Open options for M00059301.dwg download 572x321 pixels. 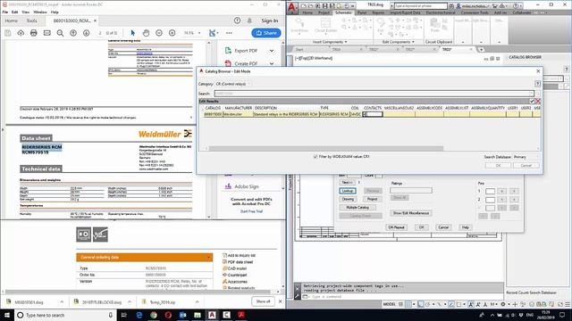tap(62, 301)
